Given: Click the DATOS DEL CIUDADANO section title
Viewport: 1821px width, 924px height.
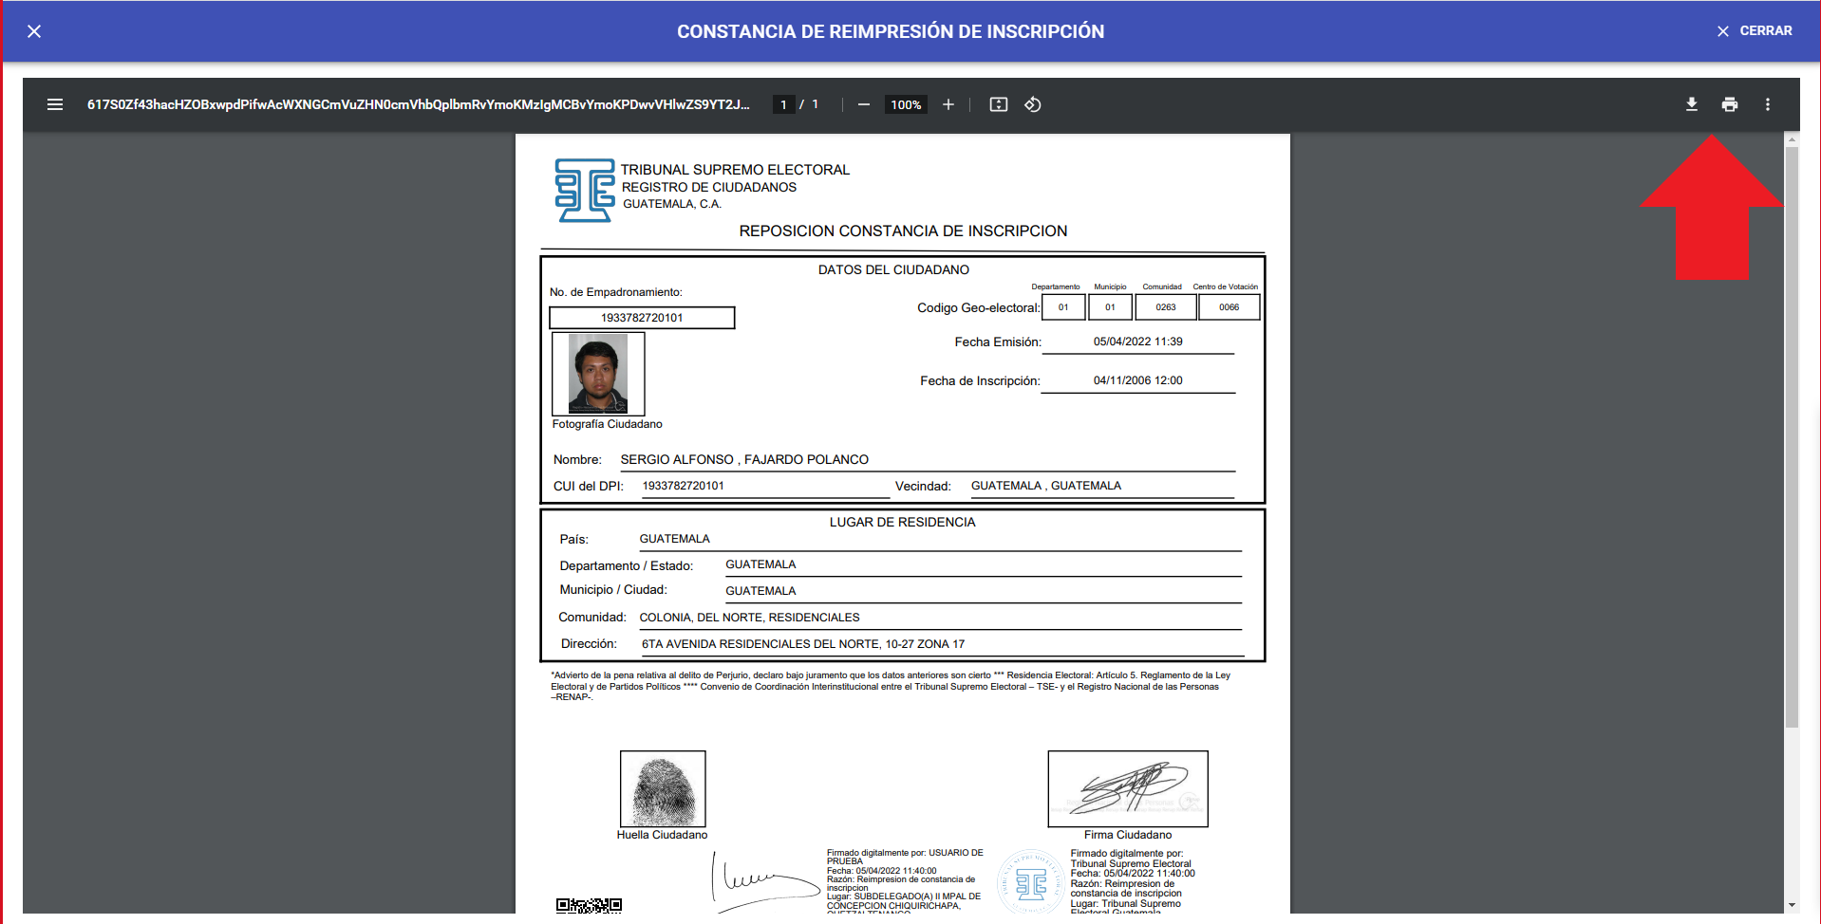Looking at the screenshot, I should (893, 270).
